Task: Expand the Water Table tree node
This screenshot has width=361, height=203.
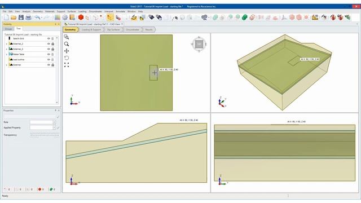Action: (x=6, y=54)
